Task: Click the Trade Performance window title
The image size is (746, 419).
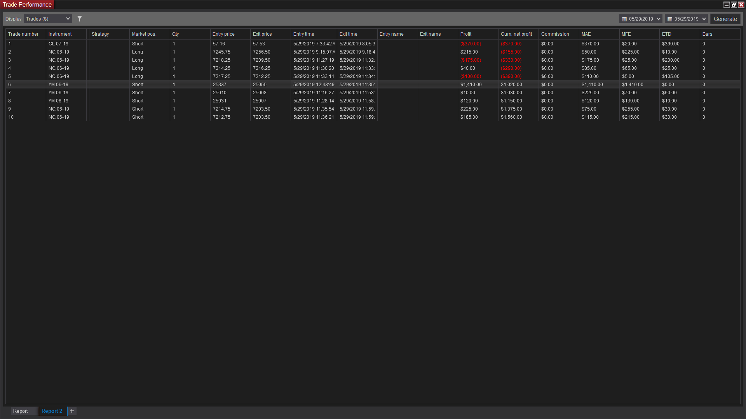Action: [27, 5]
